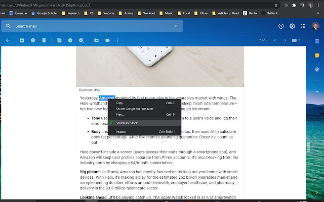Choose Inspect in the context menu
The height and width of the screenshot is (202, 324).
(144, 131)
